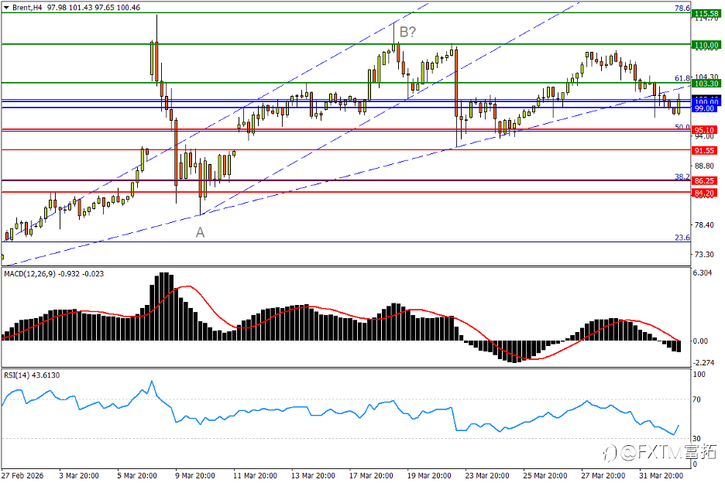The height and width of the screenshot is (483, 725).
Task: Click the 27 Mar 20:00 date label
Action: [x=603, y=475]
